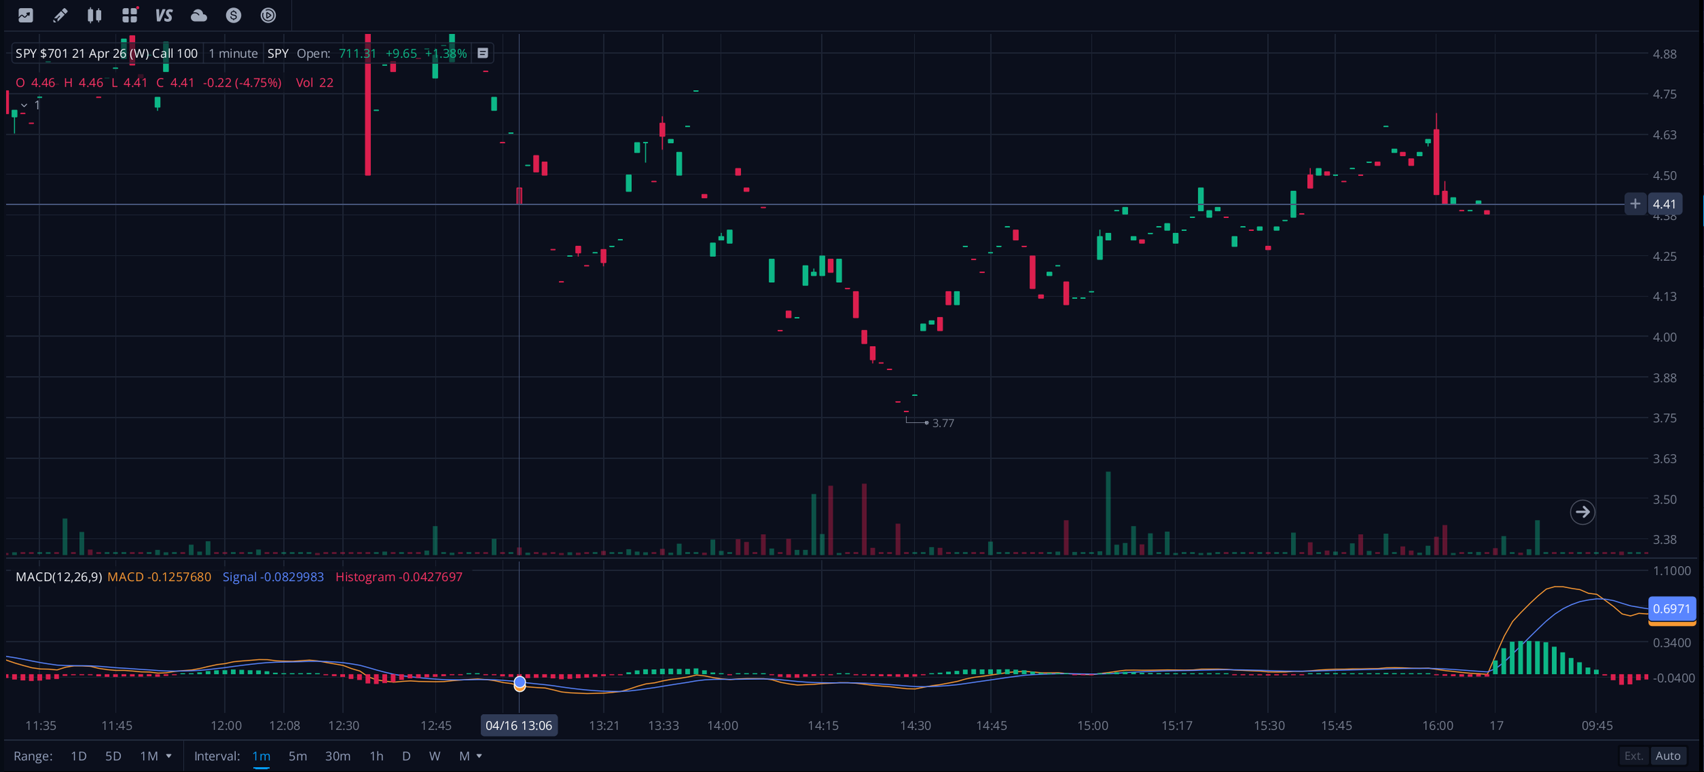Click the replay playback circle icon

(x=269, y=15)
